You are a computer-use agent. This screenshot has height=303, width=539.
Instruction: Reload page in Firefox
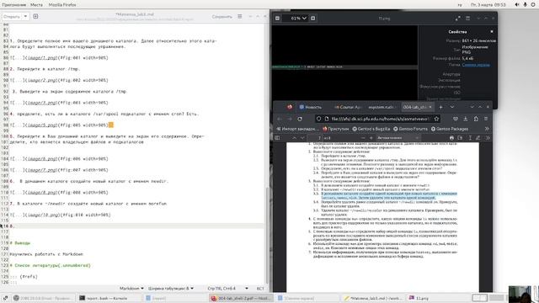coord(300,119)
